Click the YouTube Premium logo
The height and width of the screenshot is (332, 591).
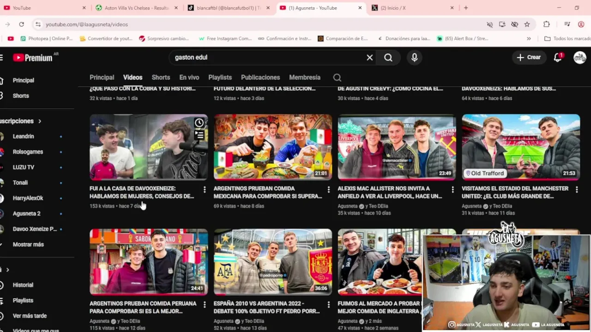[32, 58]
